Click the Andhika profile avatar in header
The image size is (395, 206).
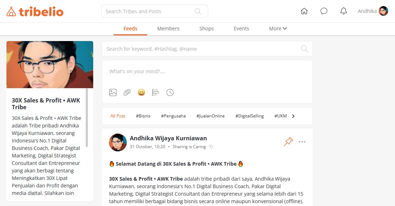tap(383, 11)
